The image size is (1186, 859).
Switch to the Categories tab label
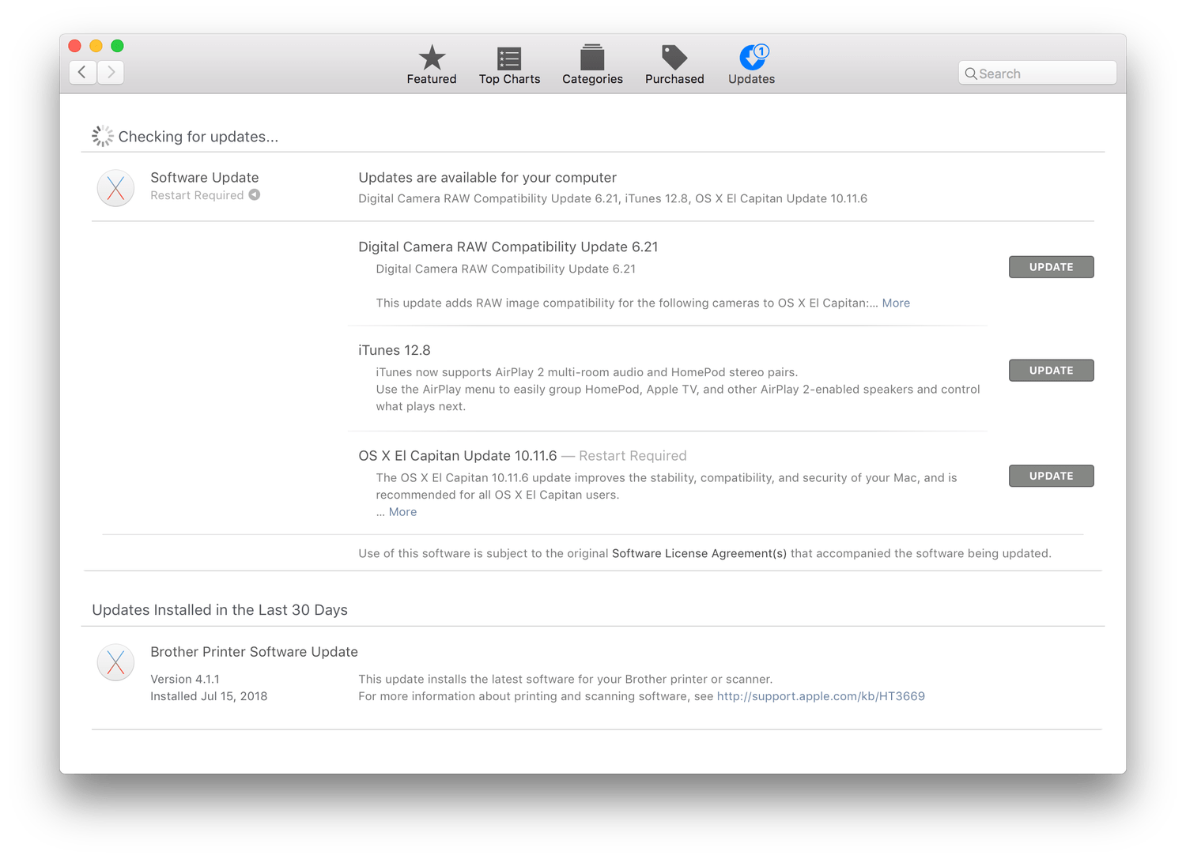click(592, 79)
